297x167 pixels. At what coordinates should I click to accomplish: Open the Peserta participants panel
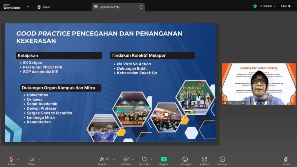pos(102,159)
